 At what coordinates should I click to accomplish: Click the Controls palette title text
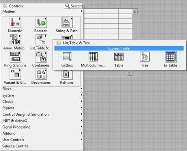click(x=16, y=6)
